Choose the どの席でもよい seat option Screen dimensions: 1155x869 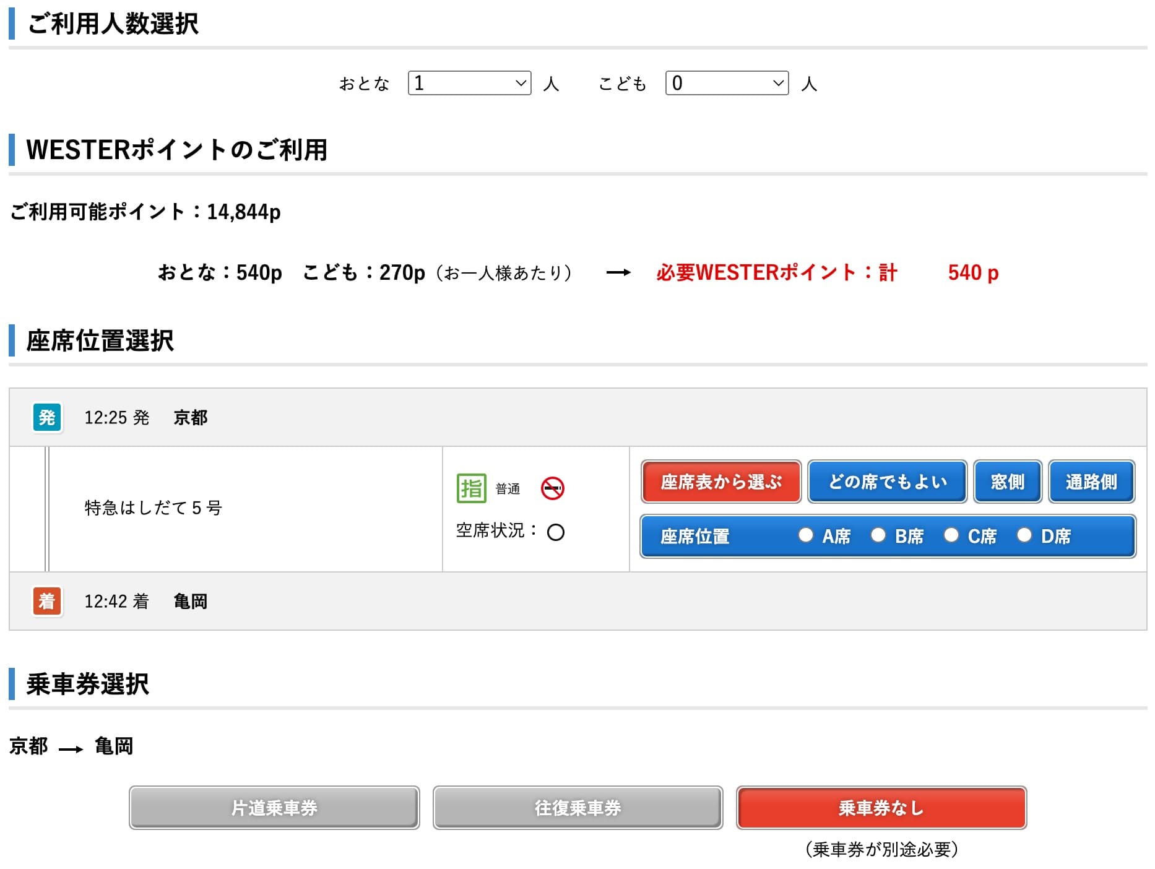pyautogui.click(x=888, y=482)
